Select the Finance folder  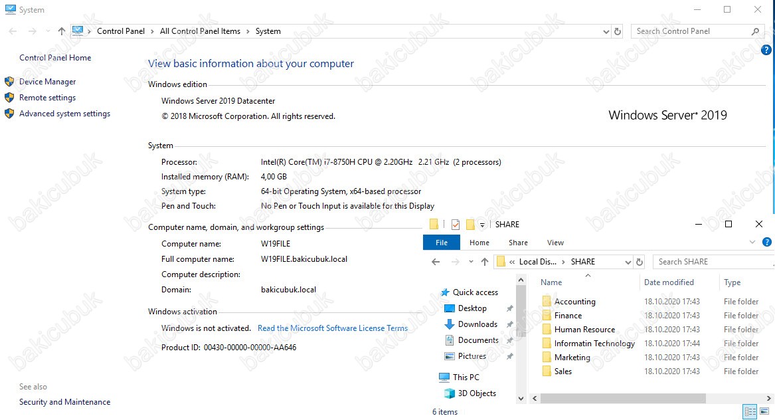pos(568,315)
